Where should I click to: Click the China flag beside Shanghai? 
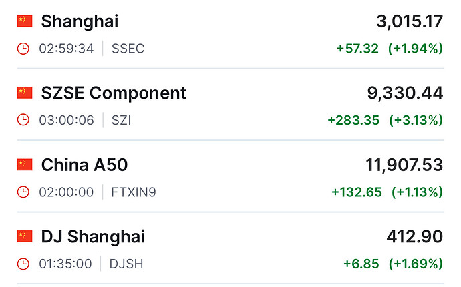coord(25,21)
